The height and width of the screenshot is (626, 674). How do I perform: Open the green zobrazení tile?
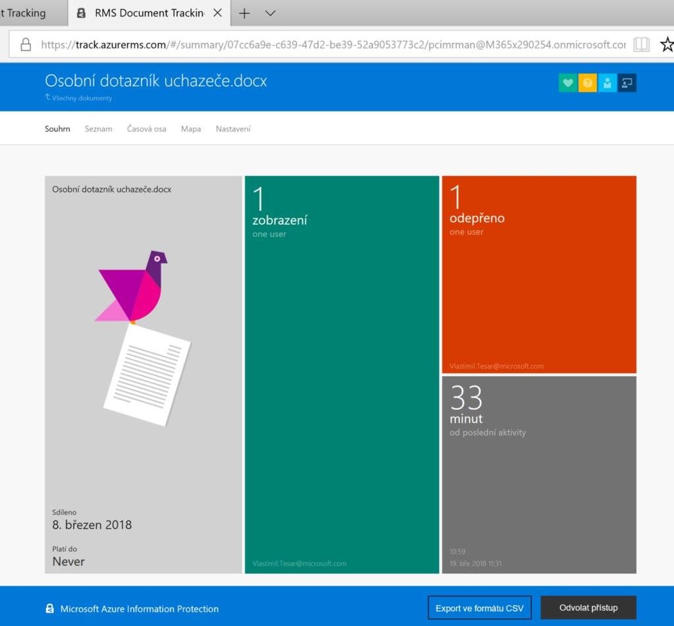click(x=342, y=374)
